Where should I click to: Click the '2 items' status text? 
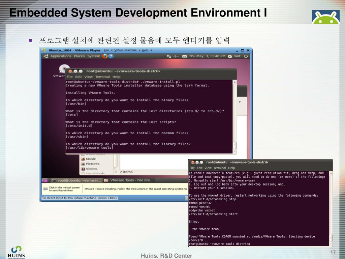126,172
